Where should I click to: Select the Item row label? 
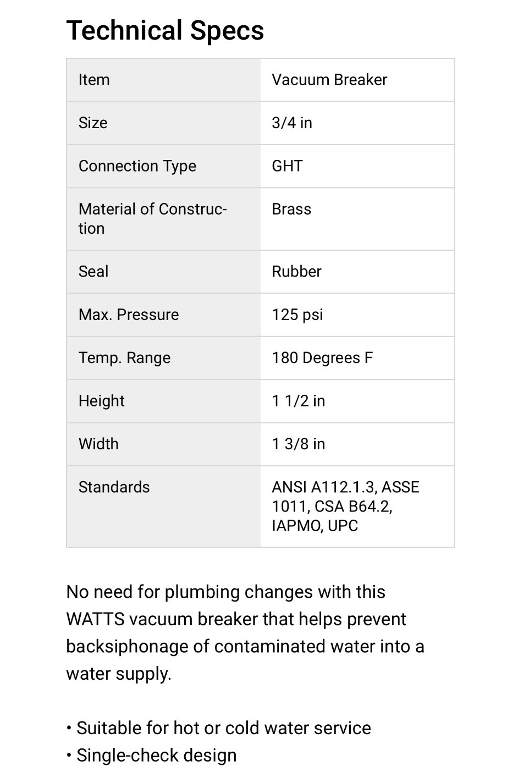coord(94,80)
